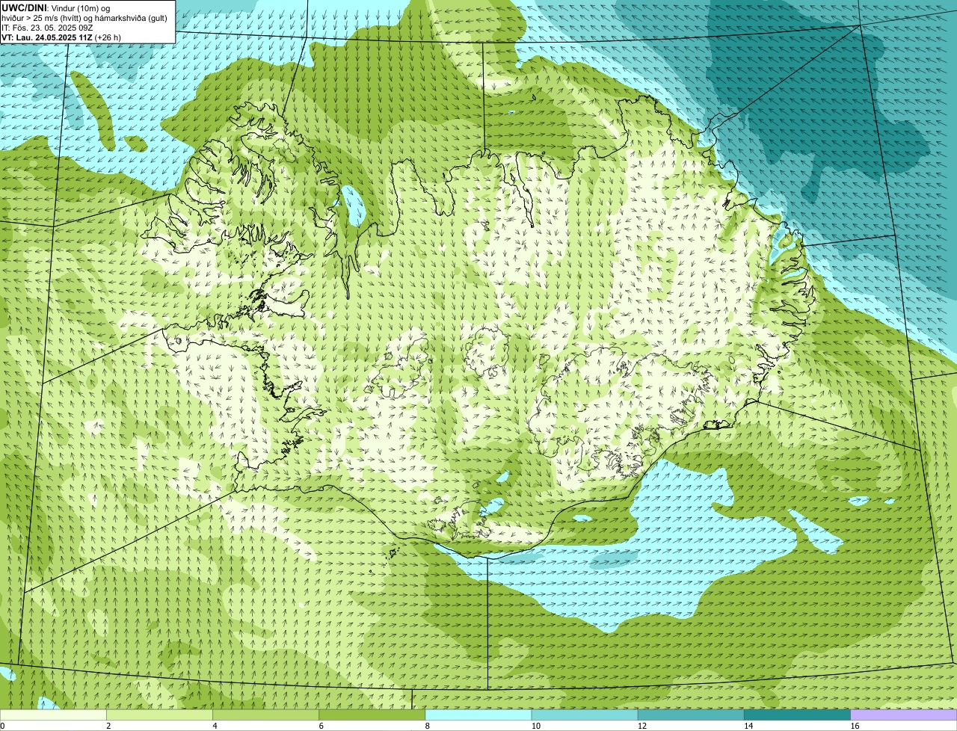Click the medium green 4–6 m/s legend swatch

click(x=265, y=715)
